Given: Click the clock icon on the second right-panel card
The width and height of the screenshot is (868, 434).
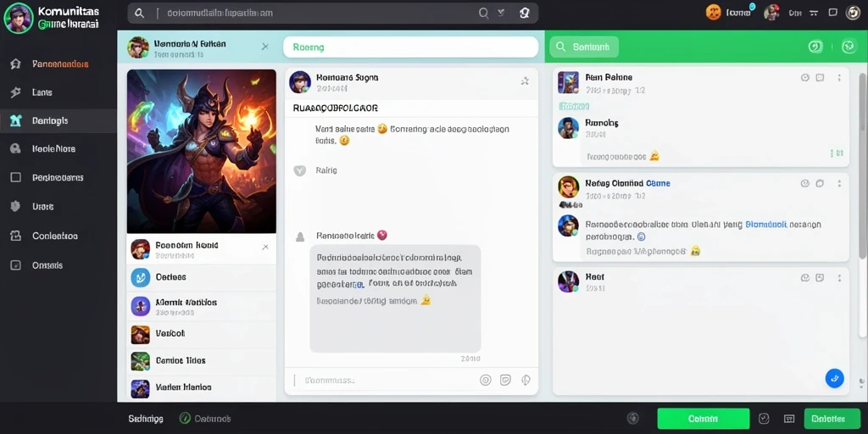Looking at the screenshot, I should (805, 183).
